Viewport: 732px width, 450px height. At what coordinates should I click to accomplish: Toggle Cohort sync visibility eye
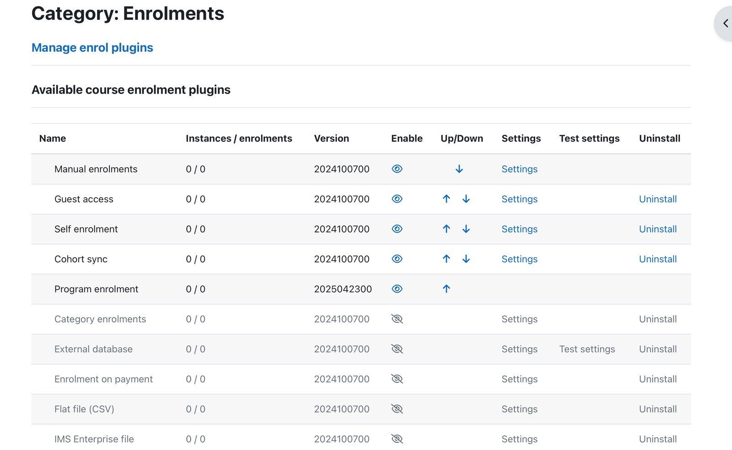397,259
